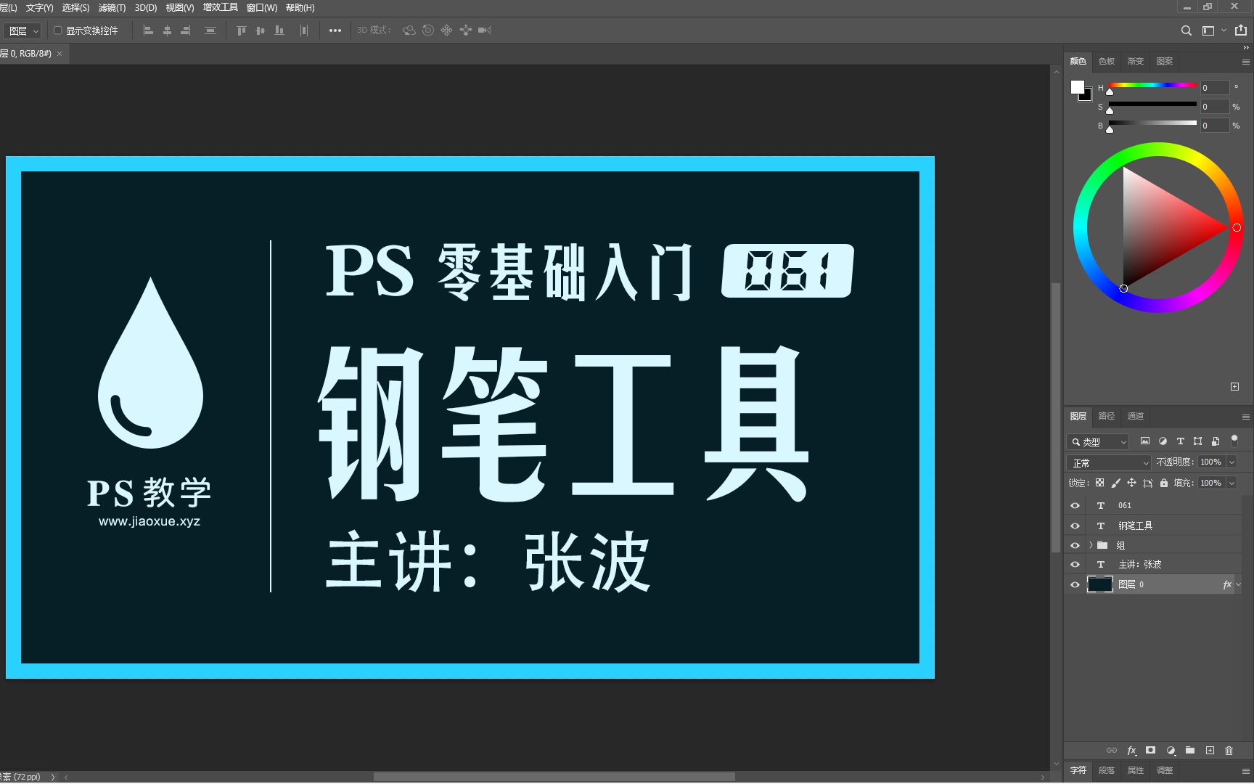Viewport: 1254px width, 784px height.
Task: Click the align top edges icon
Action: tap(242, 30)
